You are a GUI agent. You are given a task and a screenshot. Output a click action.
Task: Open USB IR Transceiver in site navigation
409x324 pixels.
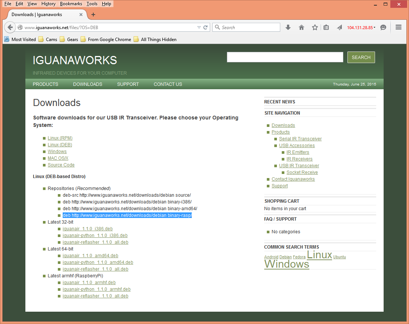point(299,166)
